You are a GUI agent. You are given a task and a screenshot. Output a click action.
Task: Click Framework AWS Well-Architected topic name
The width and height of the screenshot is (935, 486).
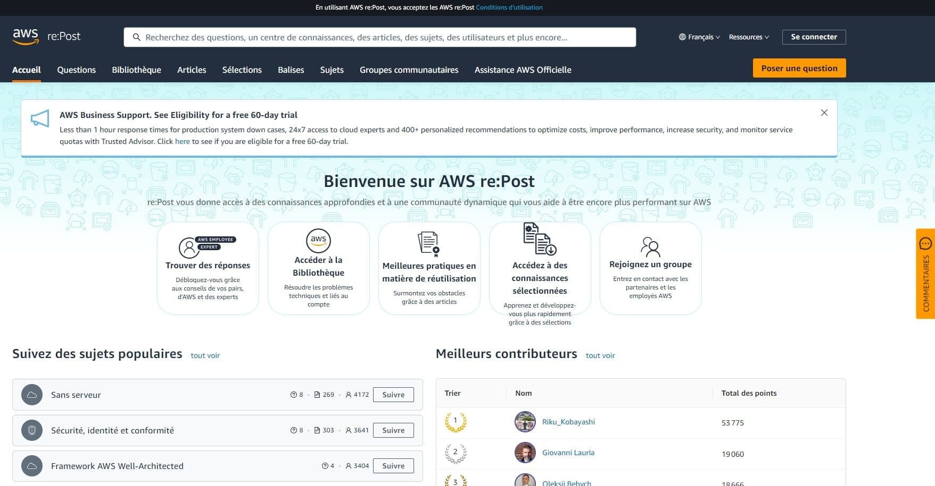(117, 466)
